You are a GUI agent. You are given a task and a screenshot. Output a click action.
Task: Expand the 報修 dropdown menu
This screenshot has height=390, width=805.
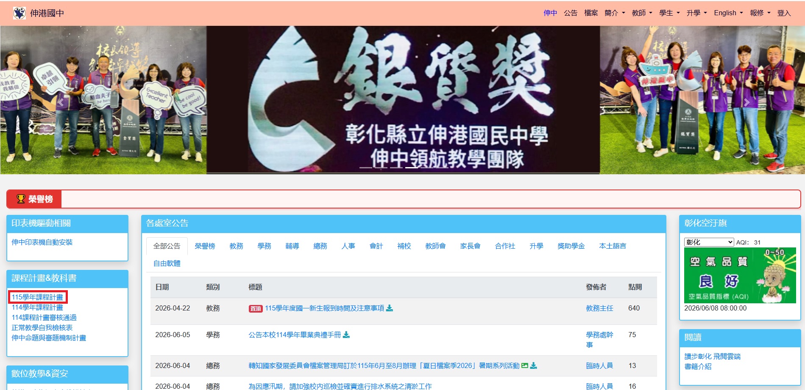[x=760, y=13]
